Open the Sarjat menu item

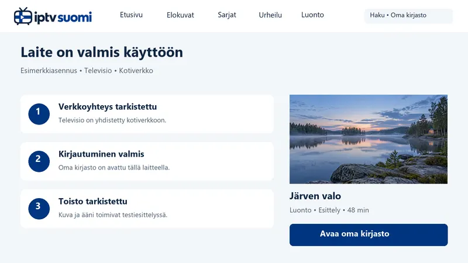click(227, 15)
